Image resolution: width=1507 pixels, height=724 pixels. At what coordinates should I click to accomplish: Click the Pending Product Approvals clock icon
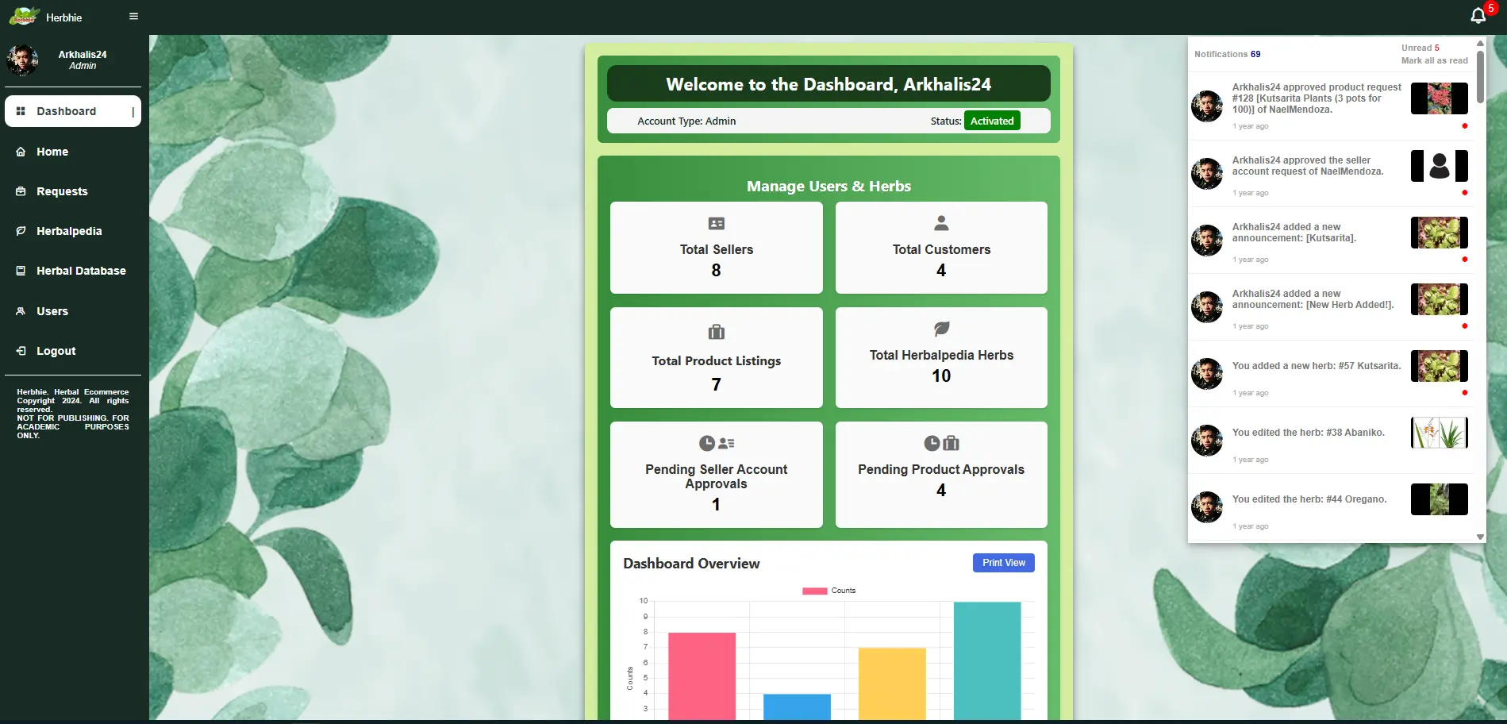[x=932, y=443]
